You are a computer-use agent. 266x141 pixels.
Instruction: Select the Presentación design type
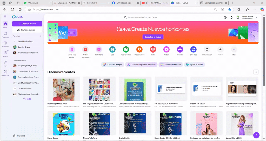[139, 50]
